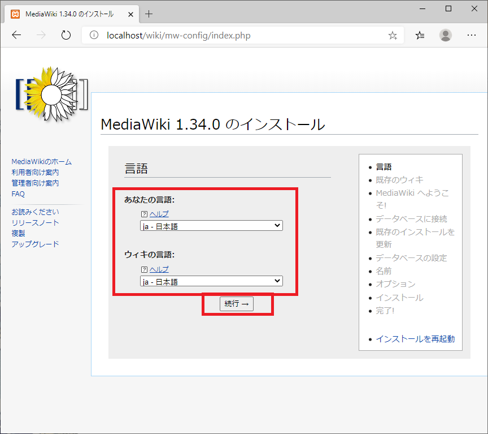
Task: Click データベースの設定 step text
Action: [411, 258]
